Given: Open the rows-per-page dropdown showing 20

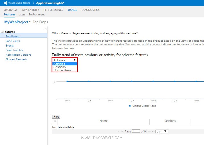Looking at the screenshot, I should tap(162, 131).
